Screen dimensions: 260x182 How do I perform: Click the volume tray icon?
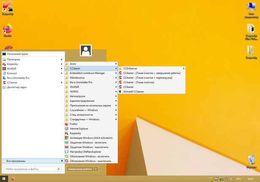pos(231,179)
